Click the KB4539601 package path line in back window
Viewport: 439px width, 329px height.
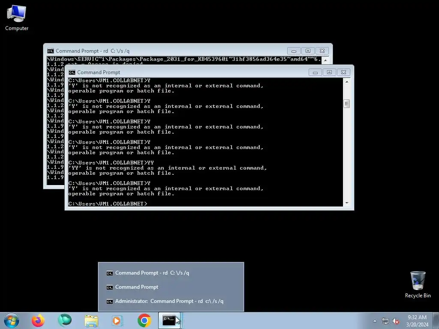tap(184, 59)
